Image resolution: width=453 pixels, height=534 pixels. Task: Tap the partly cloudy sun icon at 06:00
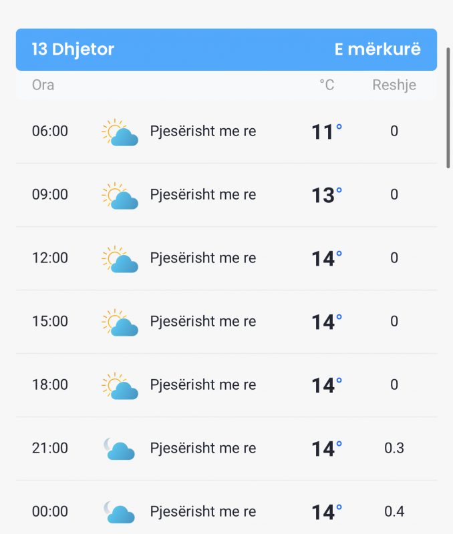coord(120,132)
